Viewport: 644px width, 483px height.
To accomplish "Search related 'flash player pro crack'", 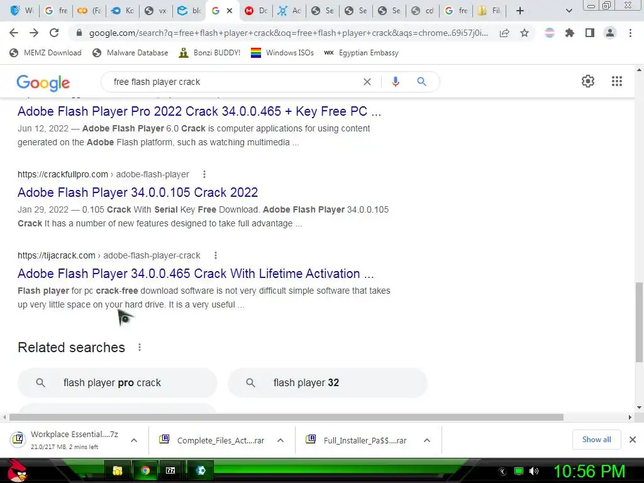I will pyautogui.click(x=118, y=383).
